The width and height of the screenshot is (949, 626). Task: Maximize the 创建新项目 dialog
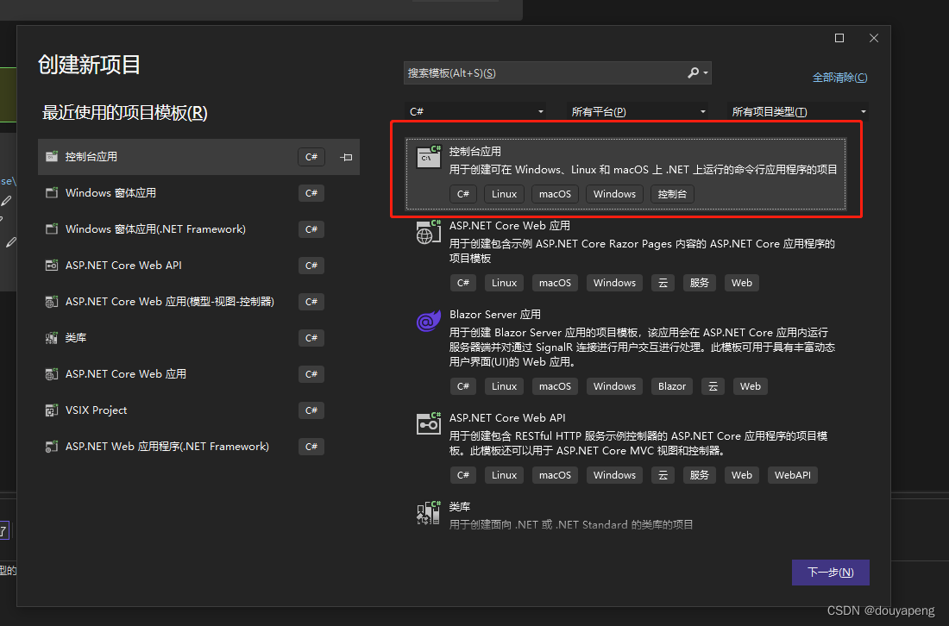tap(839, 38)
